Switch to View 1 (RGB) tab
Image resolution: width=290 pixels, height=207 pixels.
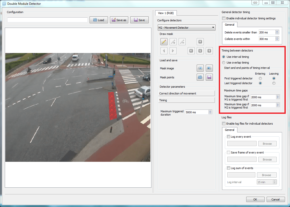(166, 13)
